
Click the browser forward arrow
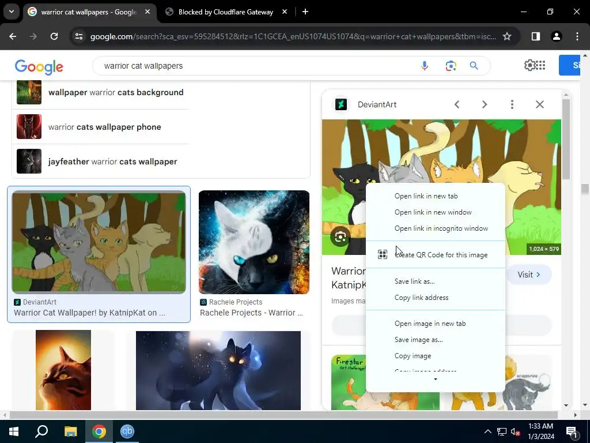(x=33, y=36)
